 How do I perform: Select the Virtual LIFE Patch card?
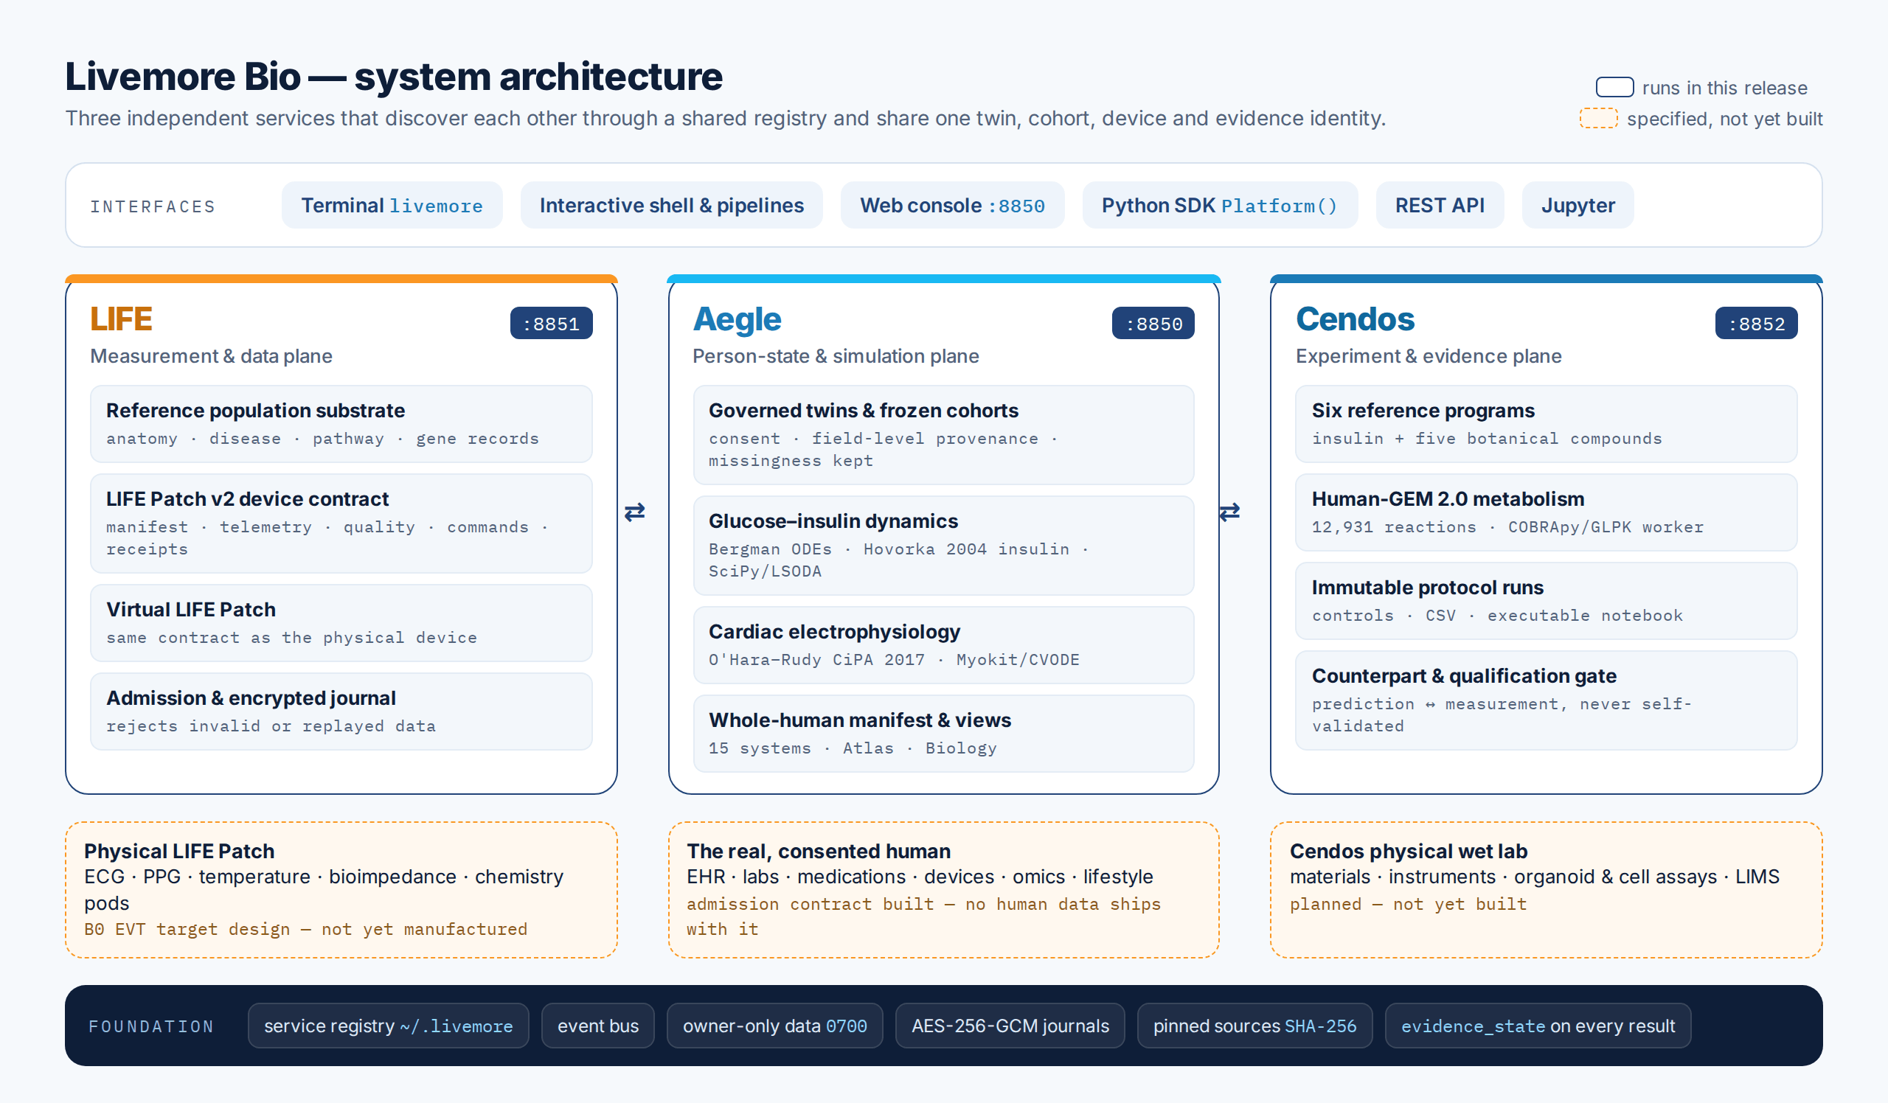[341, 624]
